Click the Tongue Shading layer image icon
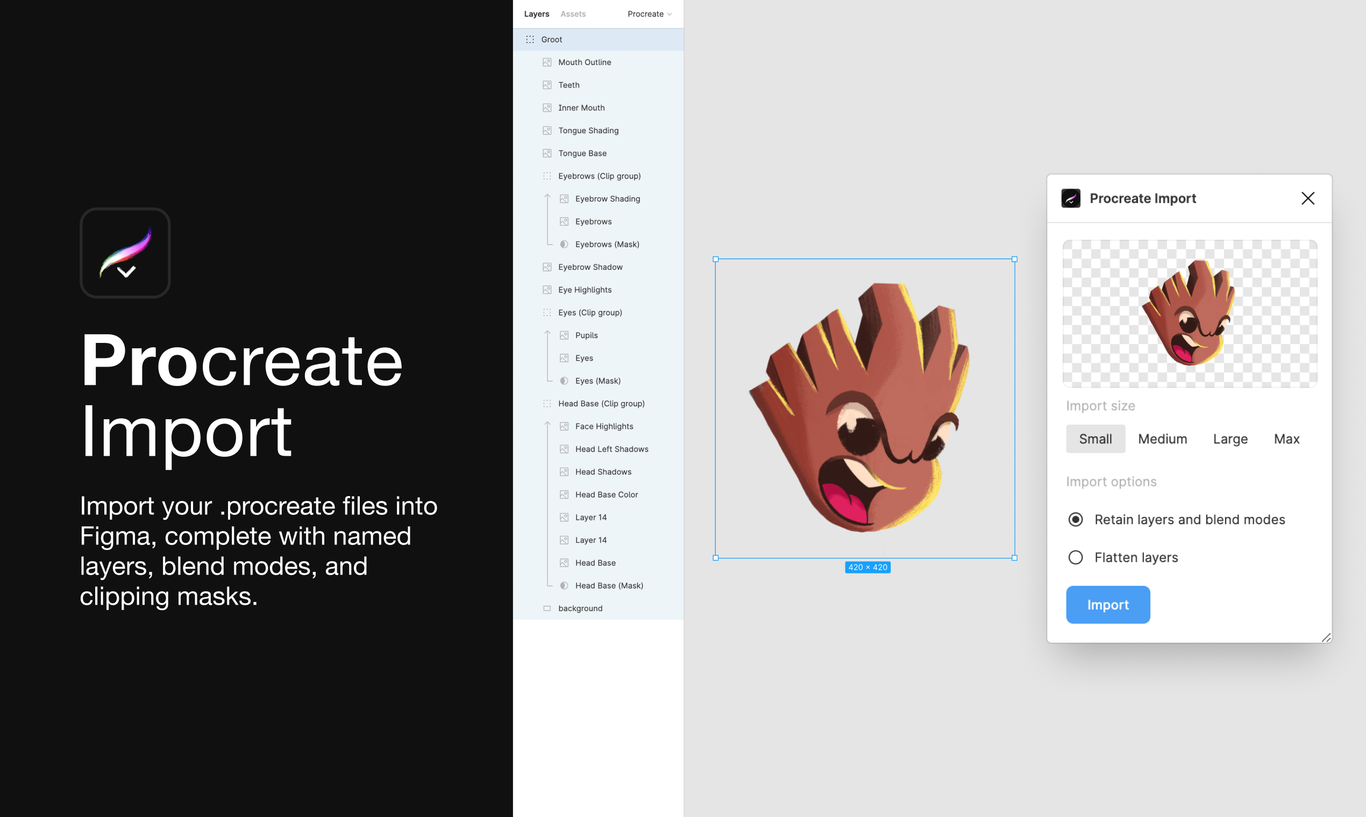The height and width of the screenshot is (817, 1366). point(547,131)
